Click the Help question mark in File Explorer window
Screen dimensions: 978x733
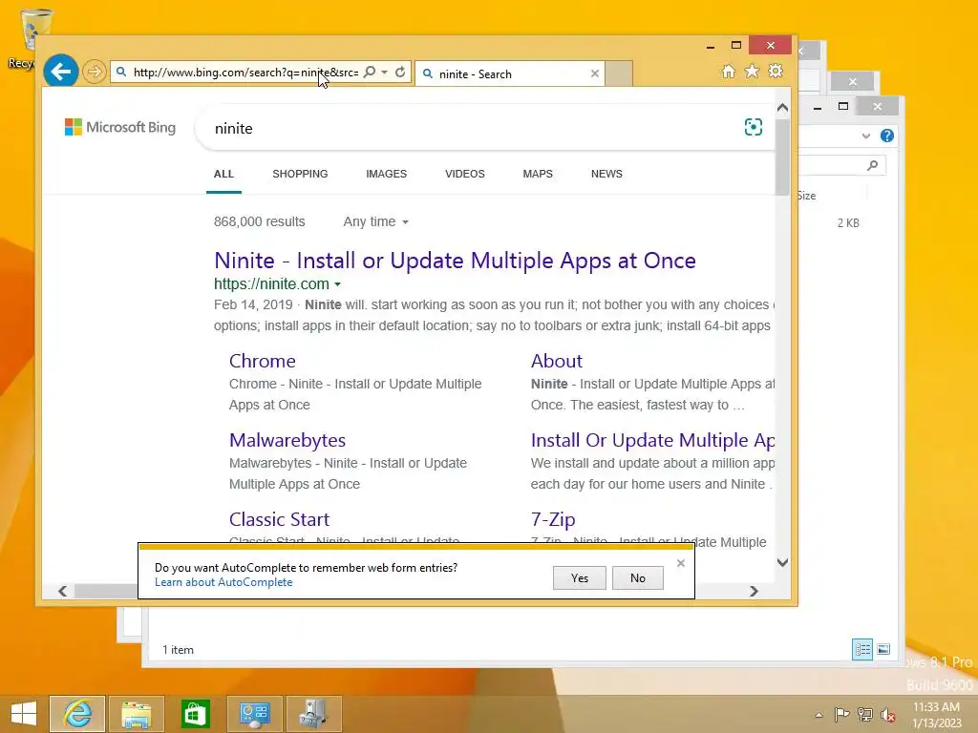[x=887, y=136]
